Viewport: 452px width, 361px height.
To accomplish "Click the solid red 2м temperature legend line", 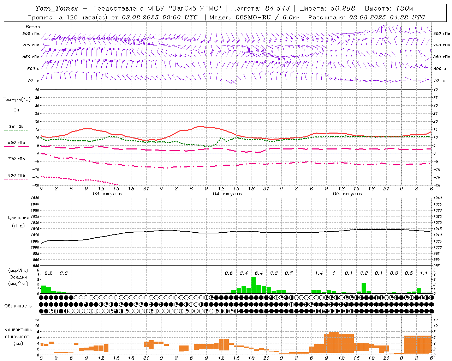I will coord(16,114).
